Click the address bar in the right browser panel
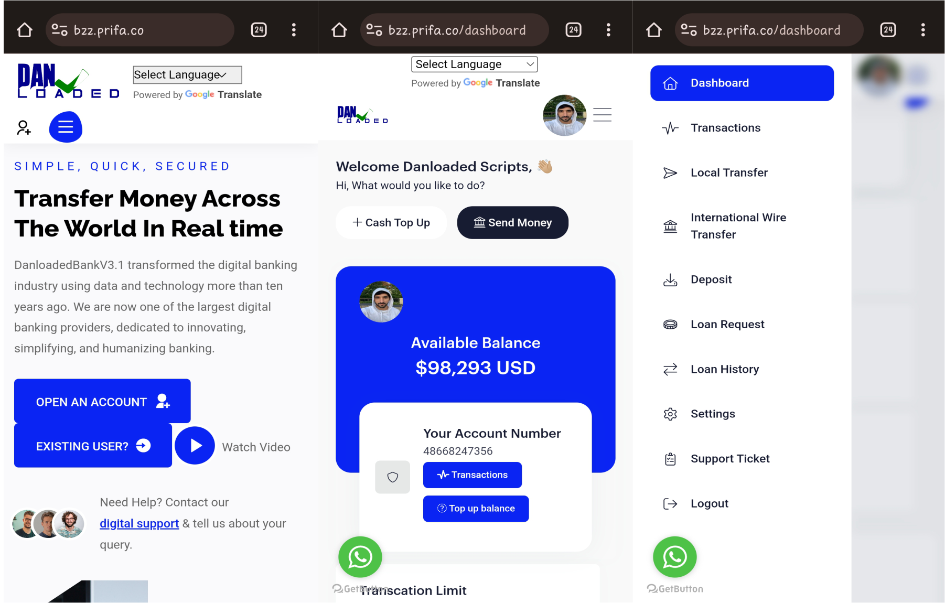945x603 pixels. pyautogui.click(x=769, y=30)
